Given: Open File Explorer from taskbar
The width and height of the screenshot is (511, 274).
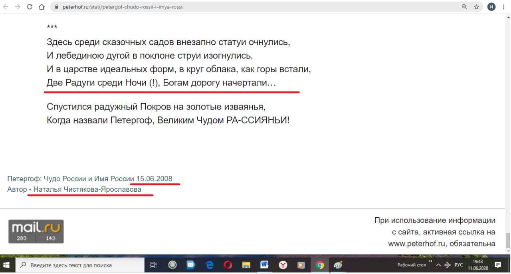Looking at the screenshot, I should tap(246, 265).
